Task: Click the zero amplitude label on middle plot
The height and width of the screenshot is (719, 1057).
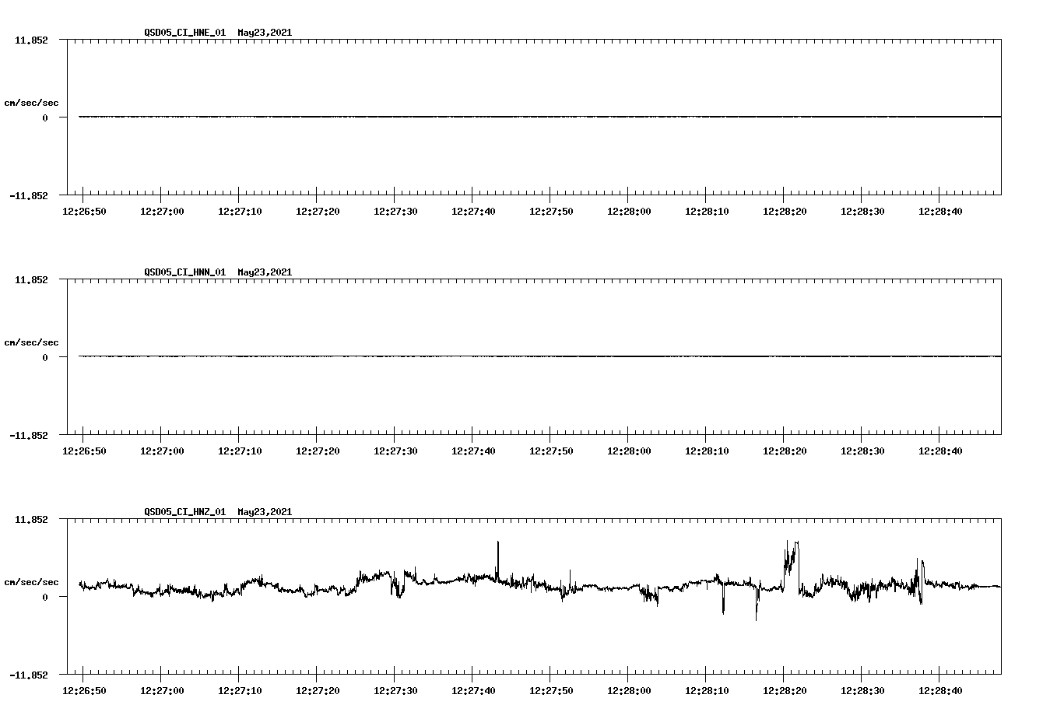Action: 44,356
